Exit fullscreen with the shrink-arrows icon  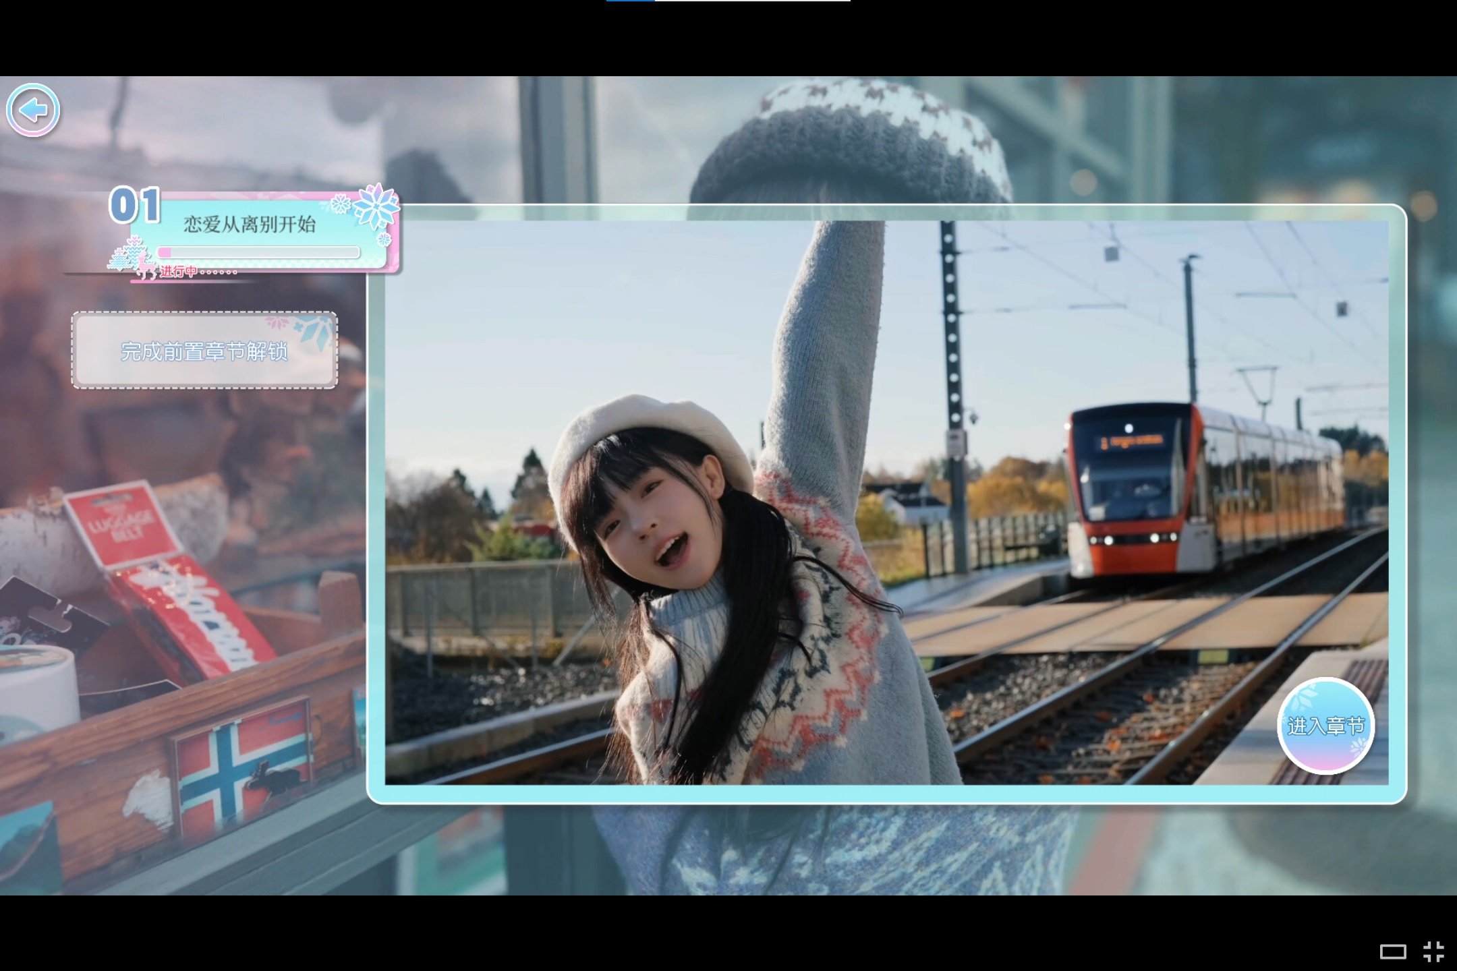(1433, 951)
